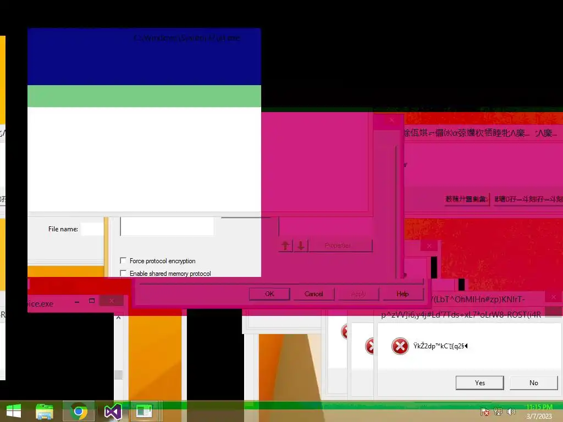This screenshot has height=422, width=563.
Task: Minimize the ice.exe window
Action: point(77,302)
